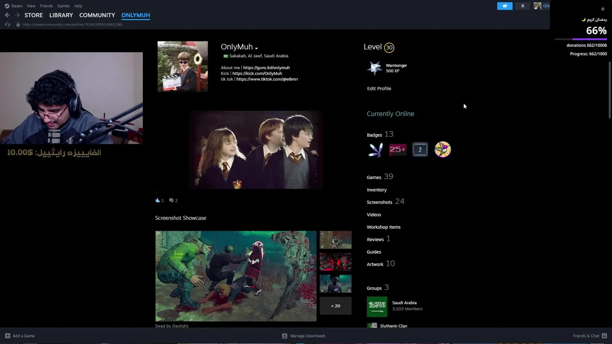Click the Level 30 circle badge
The image size is (612, 344).
click(x=389, y=47)
